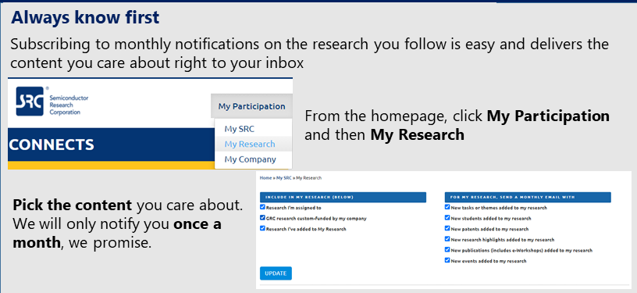Click Semiconductor Research Corporation logo text
This screenshot has width=637, height=293.
point(69,105)
